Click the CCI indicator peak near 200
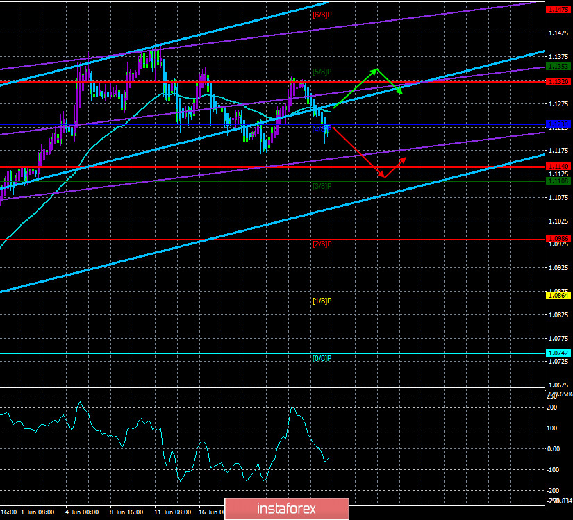This screenshot has height=520, width=573. tap(292, 408)
